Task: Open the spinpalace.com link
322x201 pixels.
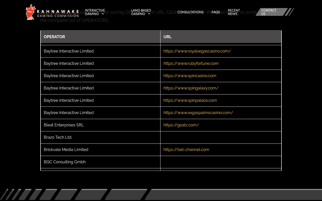Action: point(190,100)
